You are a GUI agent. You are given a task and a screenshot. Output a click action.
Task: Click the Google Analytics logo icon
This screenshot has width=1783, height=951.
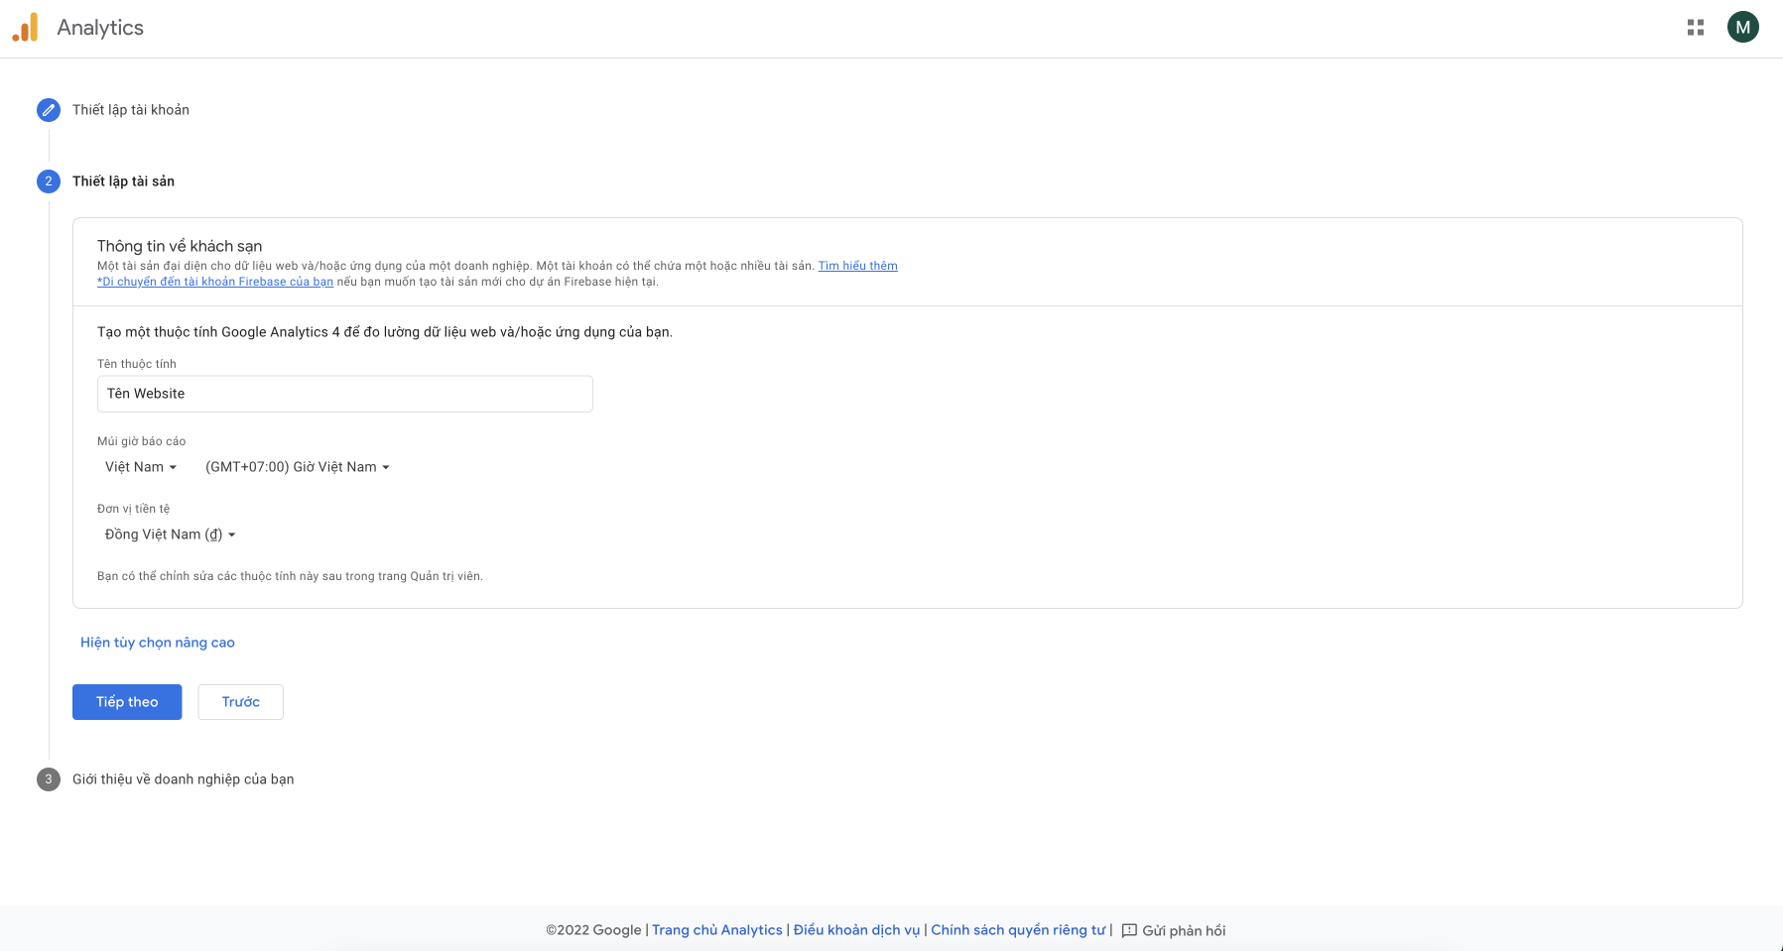25,28
